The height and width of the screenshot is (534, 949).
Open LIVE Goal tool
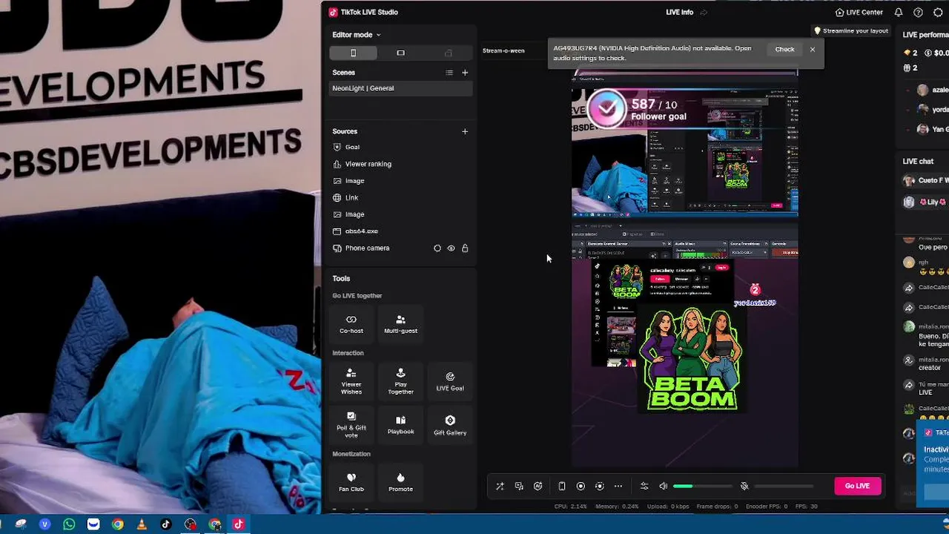click(450, 381)
